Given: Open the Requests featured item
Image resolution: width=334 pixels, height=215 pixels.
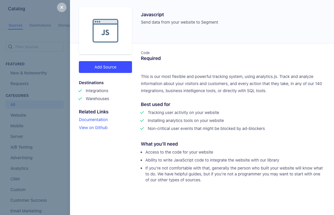Looking at the screenshot, I should 19,84.
